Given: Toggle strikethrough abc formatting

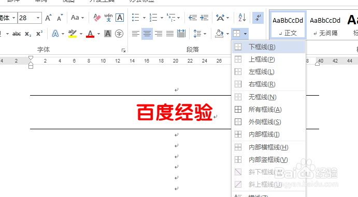Looking at the screenshot, I should click(x=17, y=34).
